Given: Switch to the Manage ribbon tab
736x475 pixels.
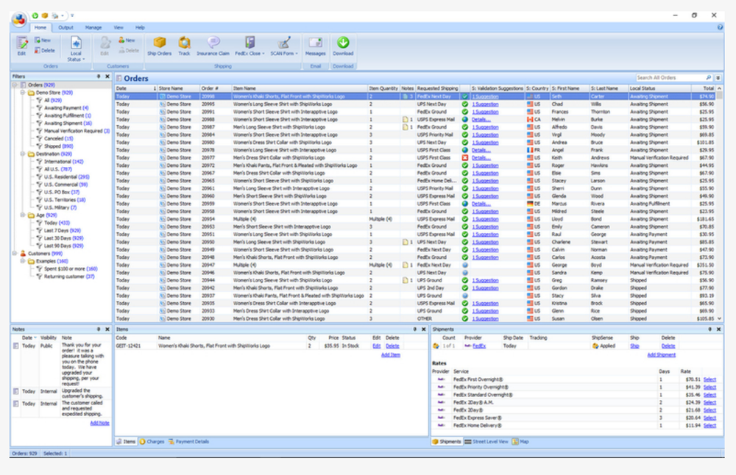Looking at the screenshot, I should coord(93,28).
